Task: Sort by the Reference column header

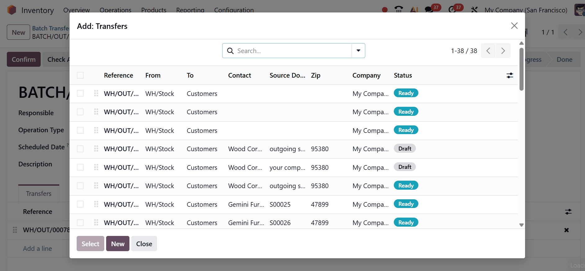Action: (119, 75)
